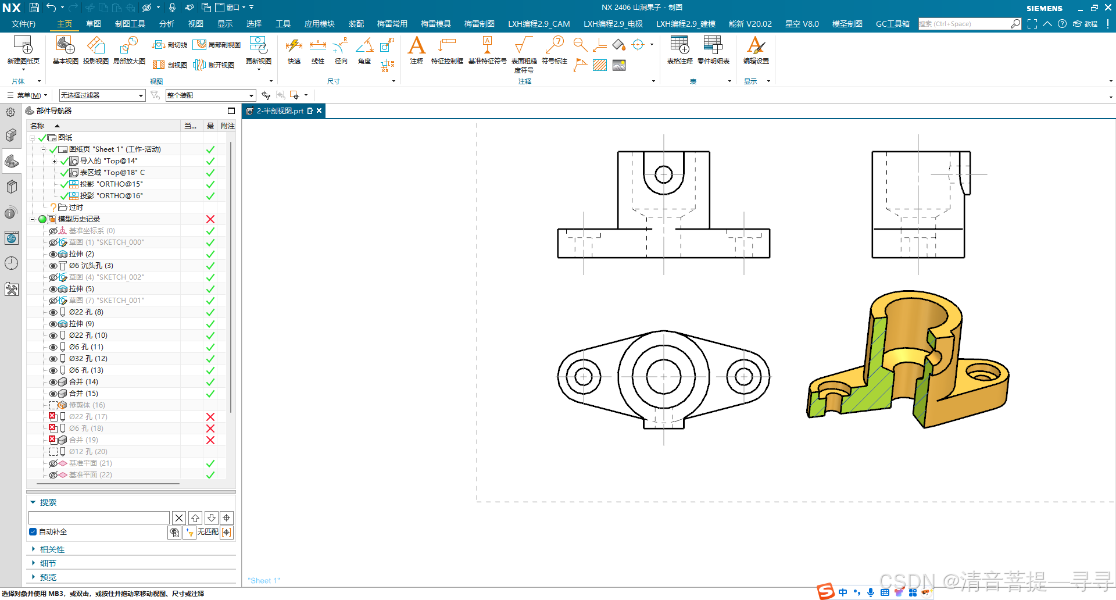Open the 菜单(M) dropdown
The image size is (1116, 600).
point(27,95)
